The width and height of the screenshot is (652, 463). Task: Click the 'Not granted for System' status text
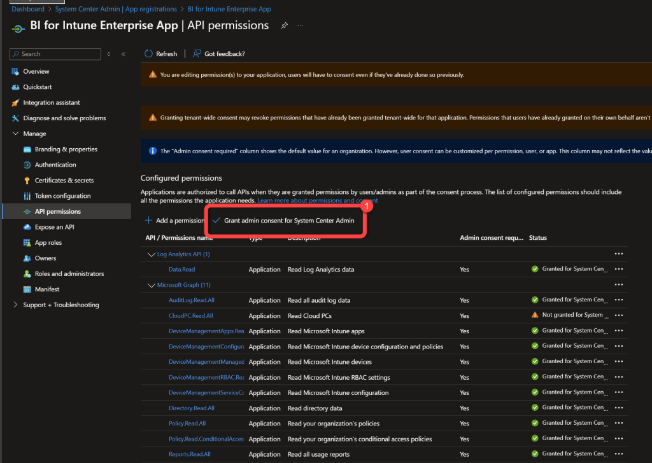572,315
